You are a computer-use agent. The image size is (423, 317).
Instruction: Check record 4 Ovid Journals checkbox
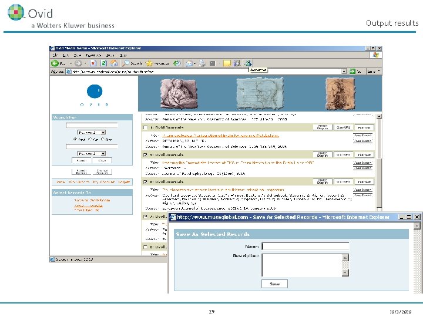[146, 127]
